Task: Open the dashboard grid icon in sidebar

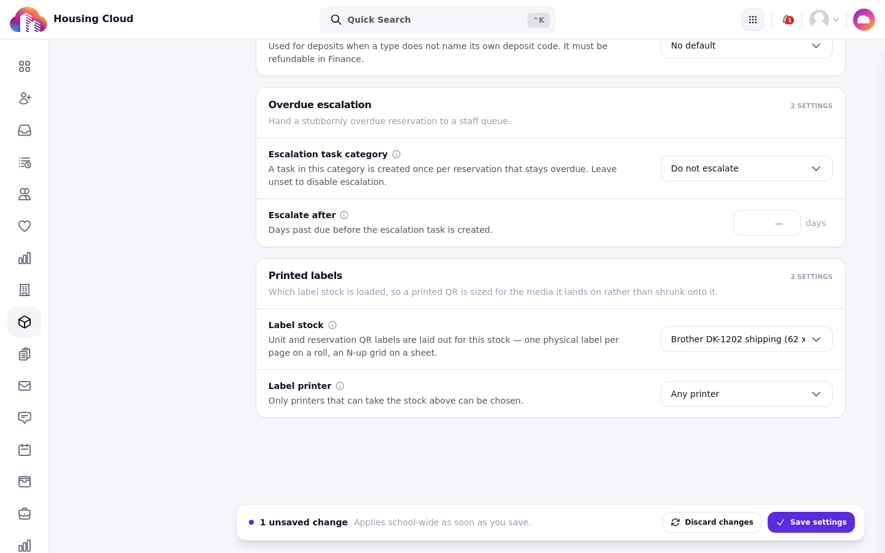Action: (x=25, y=66)
